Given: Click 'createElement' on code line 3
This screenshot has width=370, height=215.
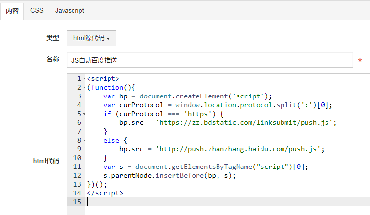Looking at the screenshot, I should point(202,96).
